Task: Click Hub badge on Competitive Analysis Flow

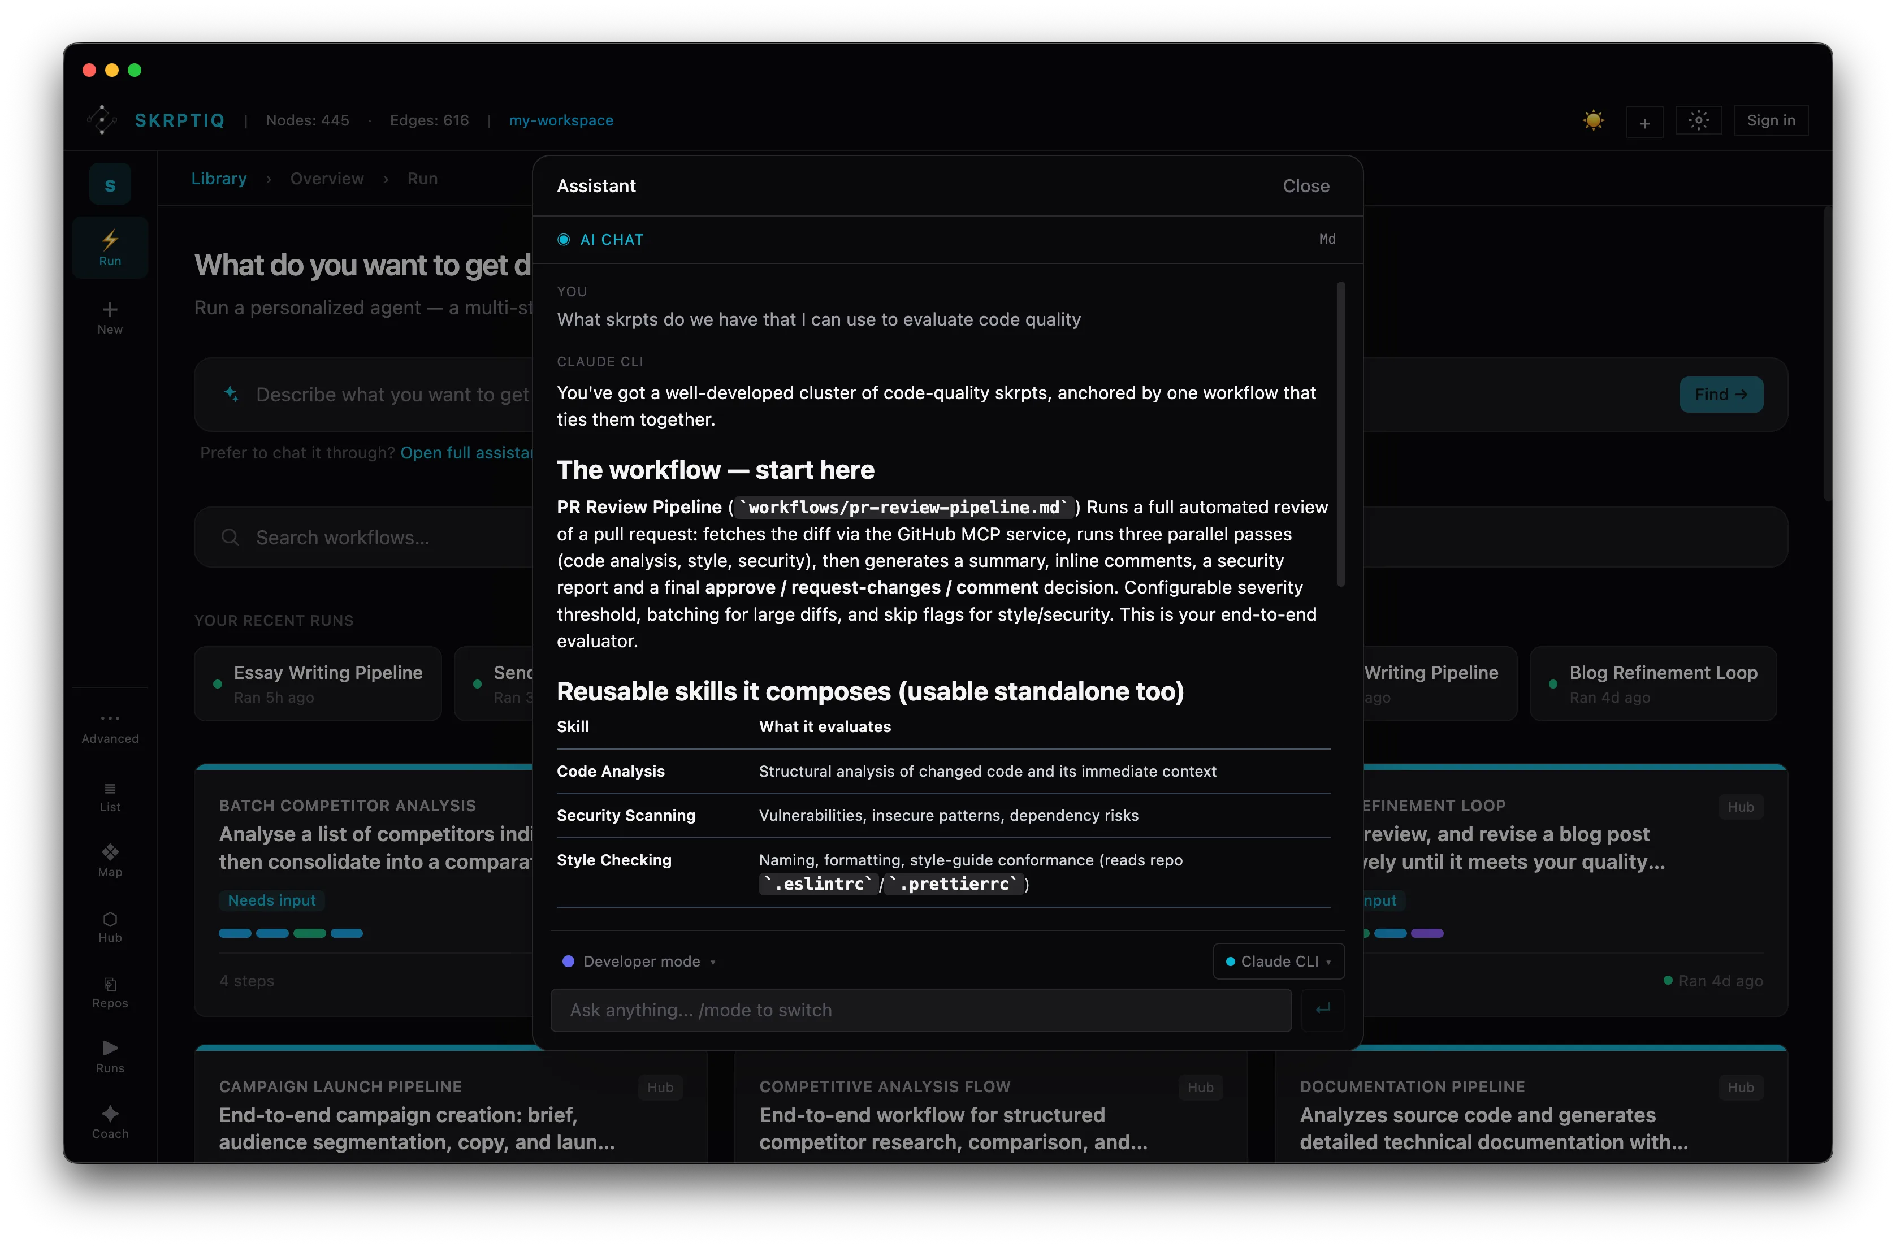Action: pos(1200,1087)
